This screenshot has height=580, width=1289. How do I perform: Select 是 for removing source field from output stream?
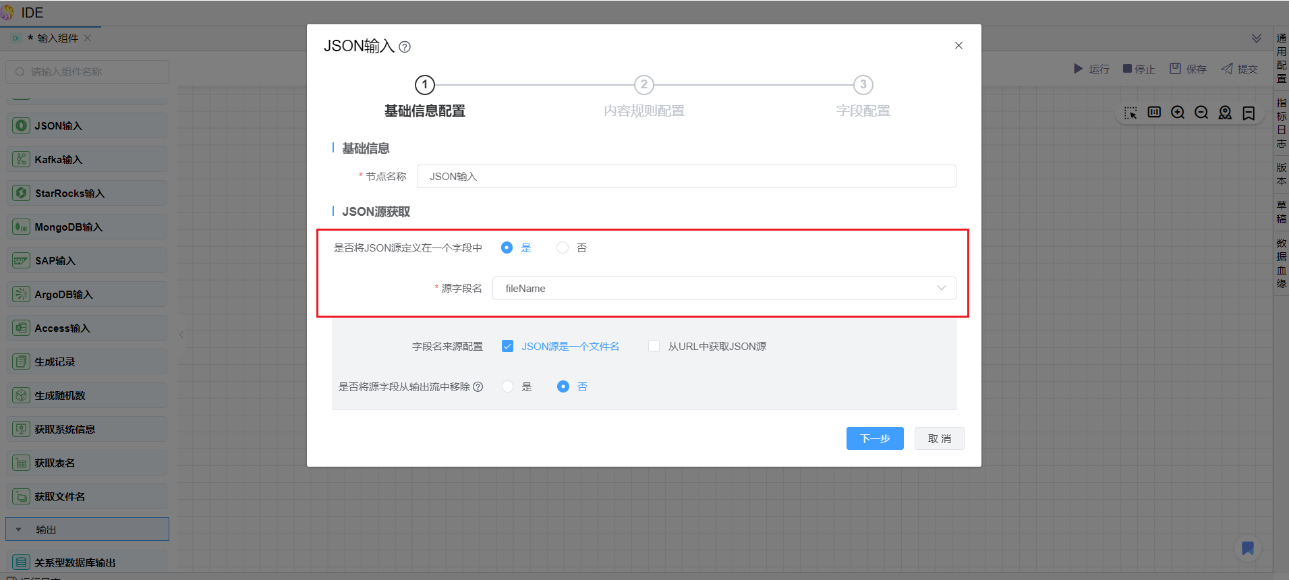pos(508,387)
